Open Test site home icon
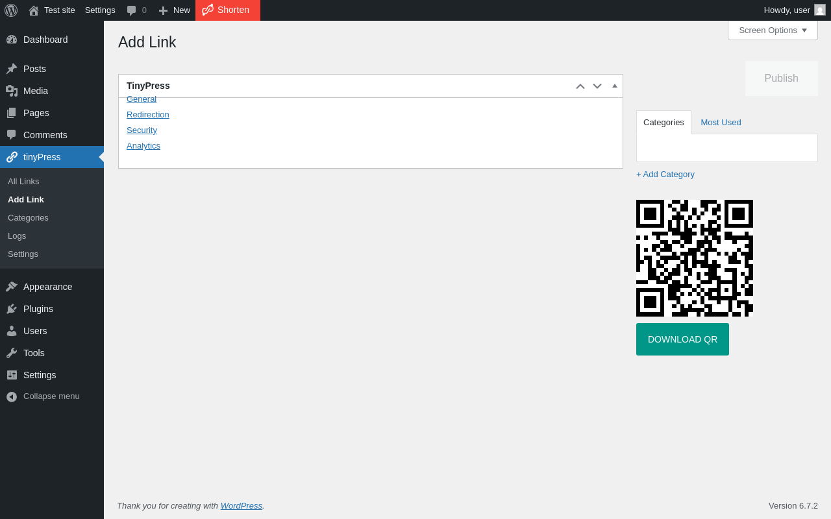Image resolution: width=831 pixels, height=519 pixels. point(34,10)
